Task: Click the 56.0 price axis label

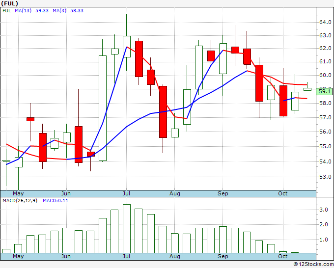Action: pos(325,132)
